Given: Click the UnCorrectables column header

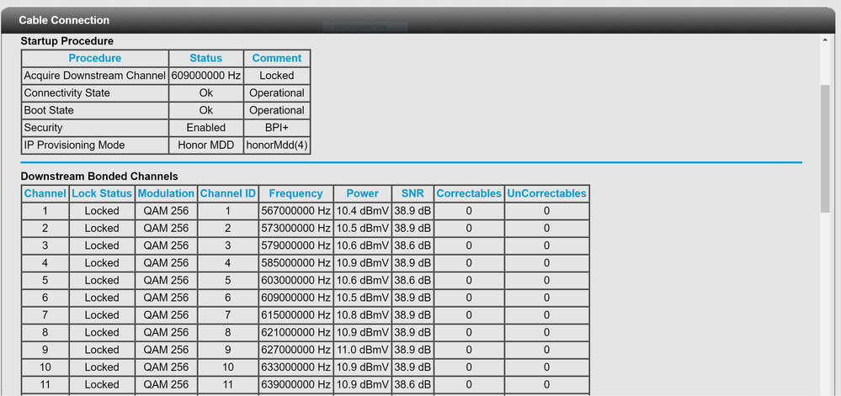Looking at the screenshot, I should click(546, 193).
